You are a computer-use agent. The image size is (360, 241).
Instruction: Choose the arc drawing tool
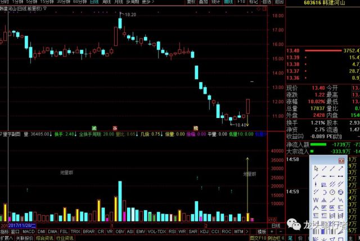325,192
